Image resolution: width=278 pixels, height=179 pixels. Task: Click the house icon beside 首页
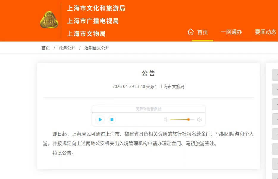(191, 32)
